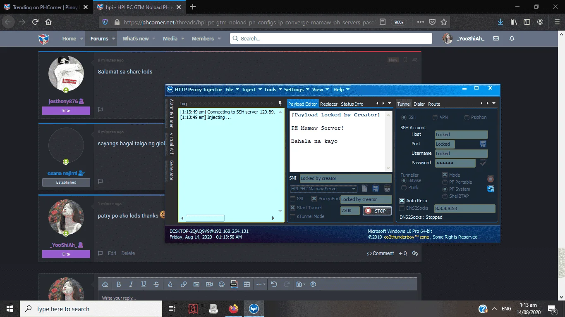
Task: Open osana najimi profile link
Action: pos(66,173)
